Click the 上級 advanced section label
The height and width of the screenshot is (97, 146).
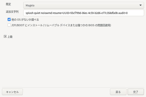(x=10, y=37)
